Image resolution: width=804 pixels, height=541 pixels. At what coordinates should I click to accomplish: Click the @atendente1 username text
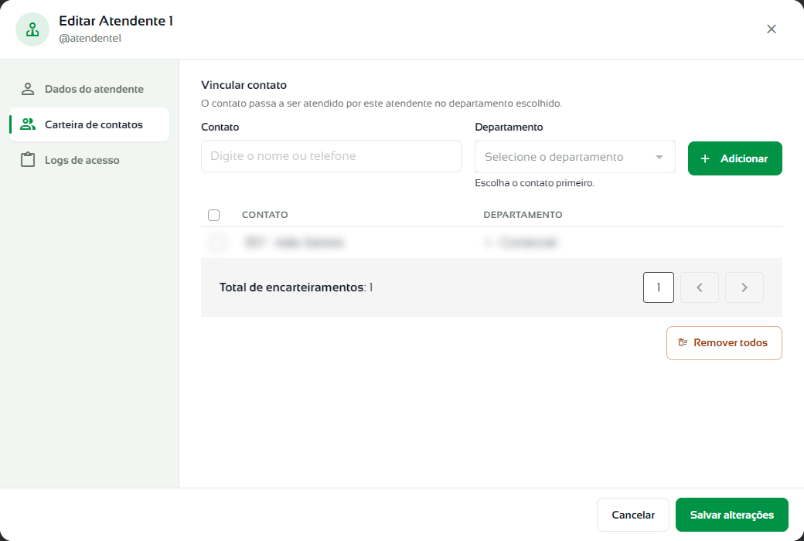90,39
